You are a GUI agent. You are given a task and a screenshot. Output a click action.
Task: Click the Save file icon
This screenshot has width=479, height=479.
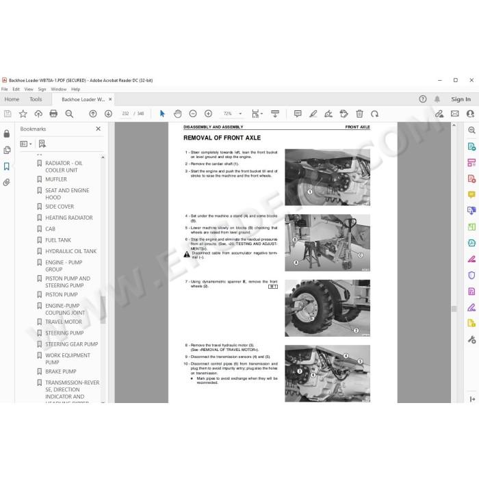point(8,114)
